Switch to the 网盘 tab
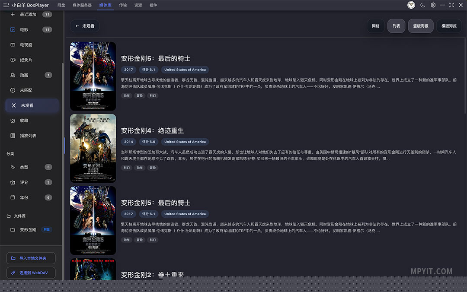The image size is (467, 292). (61, 5)
